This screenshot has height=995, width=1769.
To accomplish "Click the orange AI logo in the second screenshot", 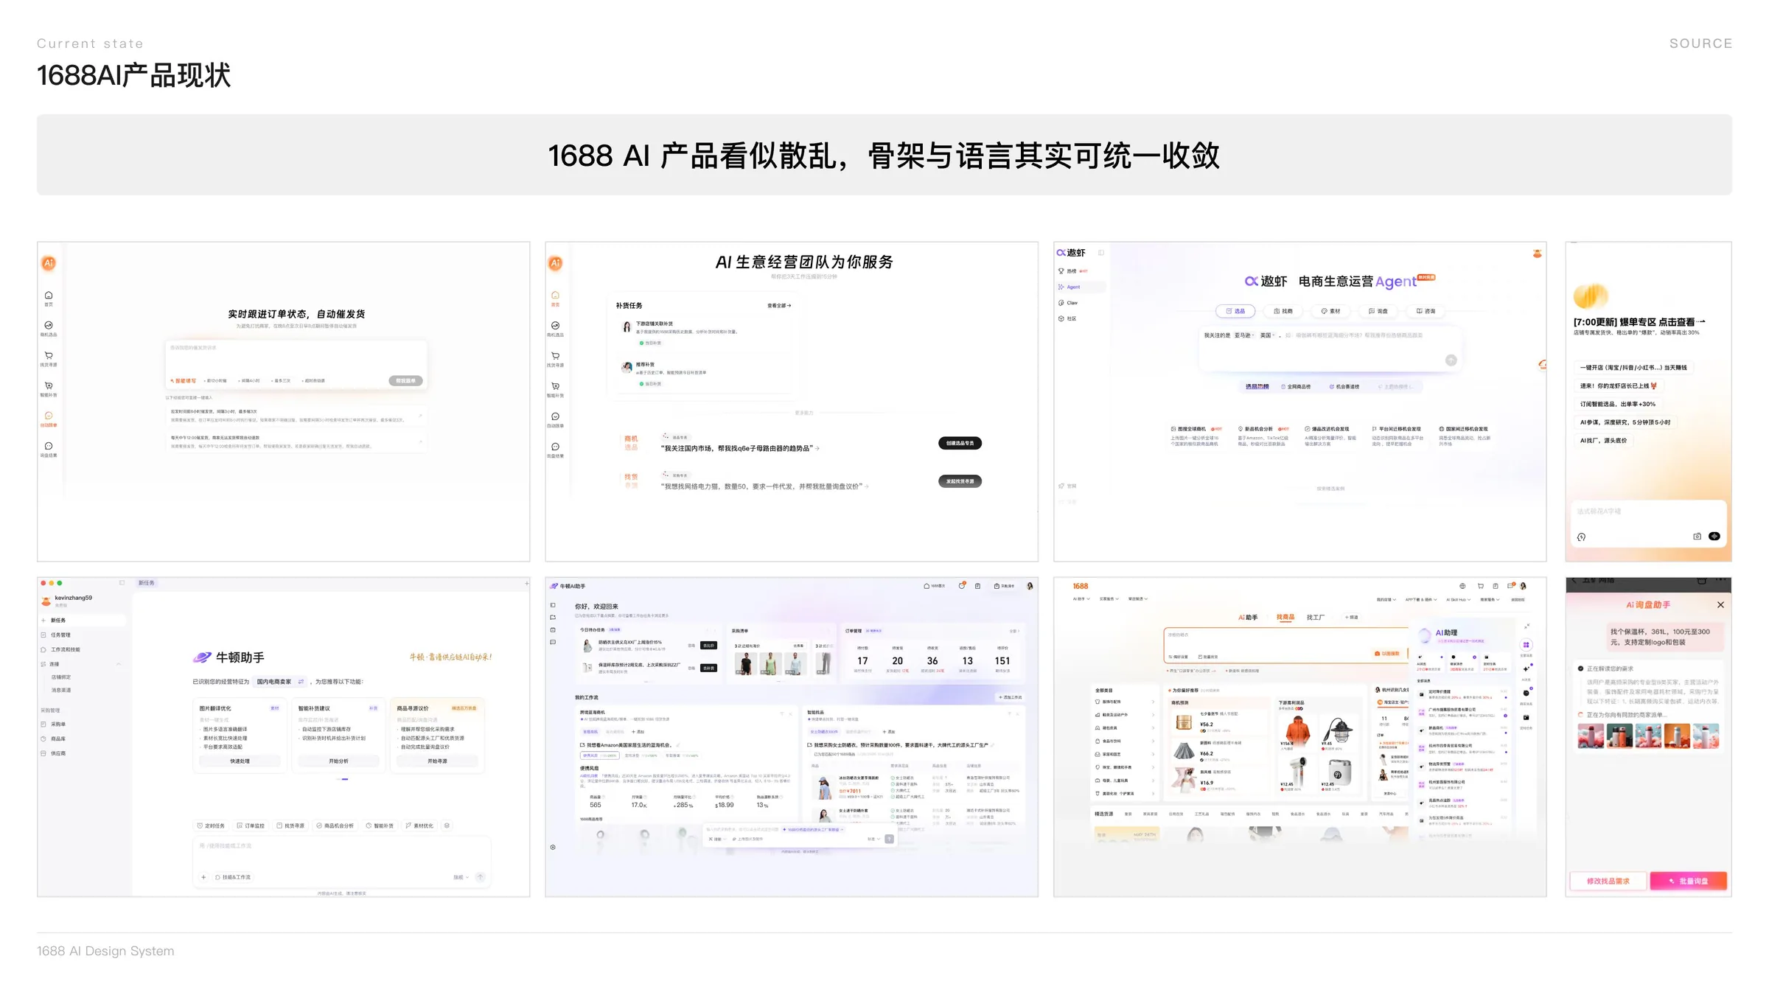I will [x=556, y=263].
